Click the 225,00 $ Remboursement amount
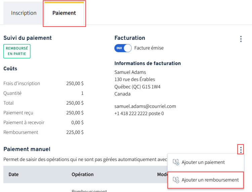This screenshot has height=192, width=252. [75, 132]
